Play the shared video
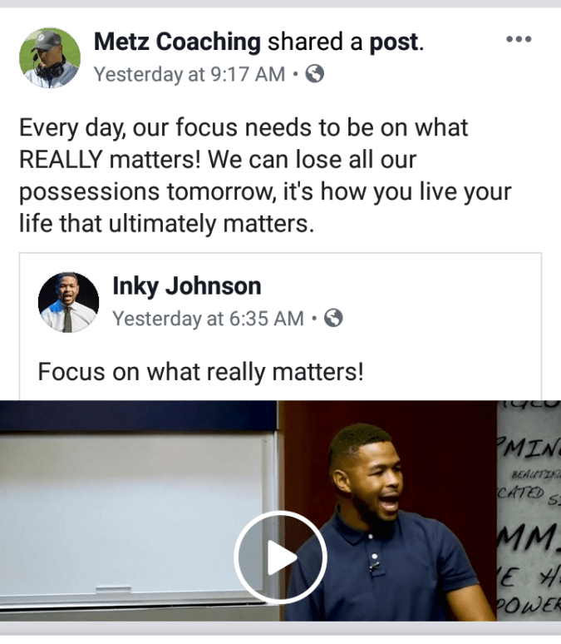 pos(280,557)
